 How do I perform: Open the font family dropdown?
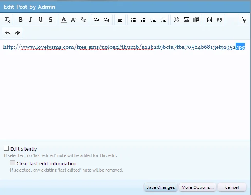click(x=84, y=20)
